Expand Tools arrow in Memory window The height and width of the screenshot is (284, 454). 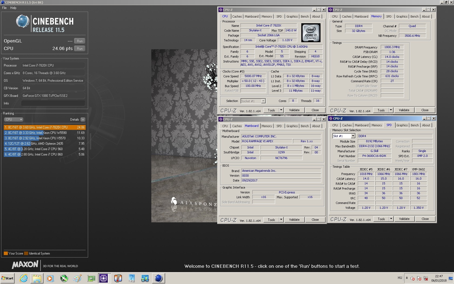tap(391, 110)
